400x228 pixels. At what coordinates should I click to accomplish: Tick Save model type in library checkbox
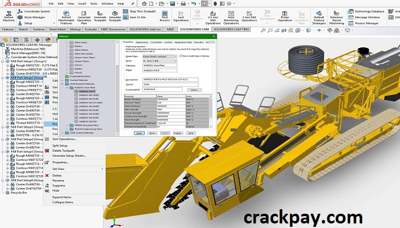(x=181, y=56)
